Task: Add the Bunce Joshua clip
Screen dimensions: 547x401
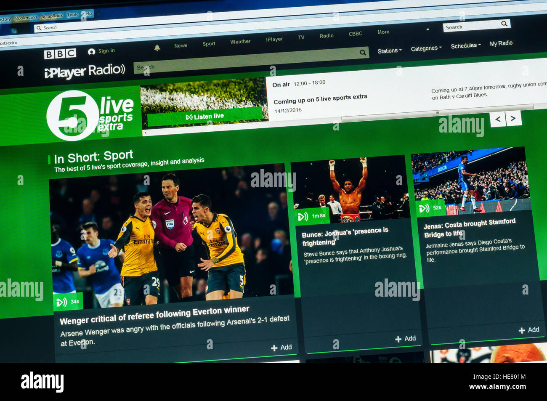Action: 405,339
